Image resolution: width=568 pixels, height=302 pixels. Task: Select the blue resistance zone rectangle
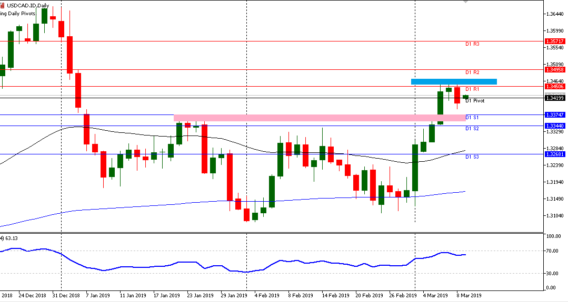click(x=453, y=81)
